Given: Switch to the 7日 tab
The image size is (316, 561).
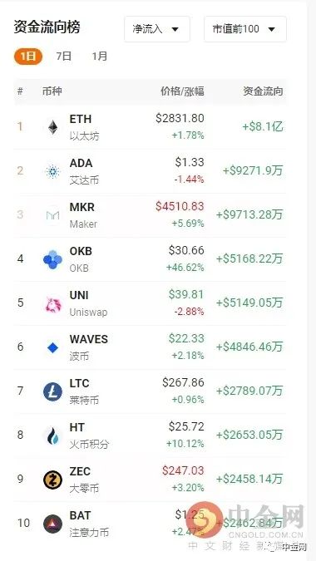Looking at the screenshot, I should tap(64, 57).
